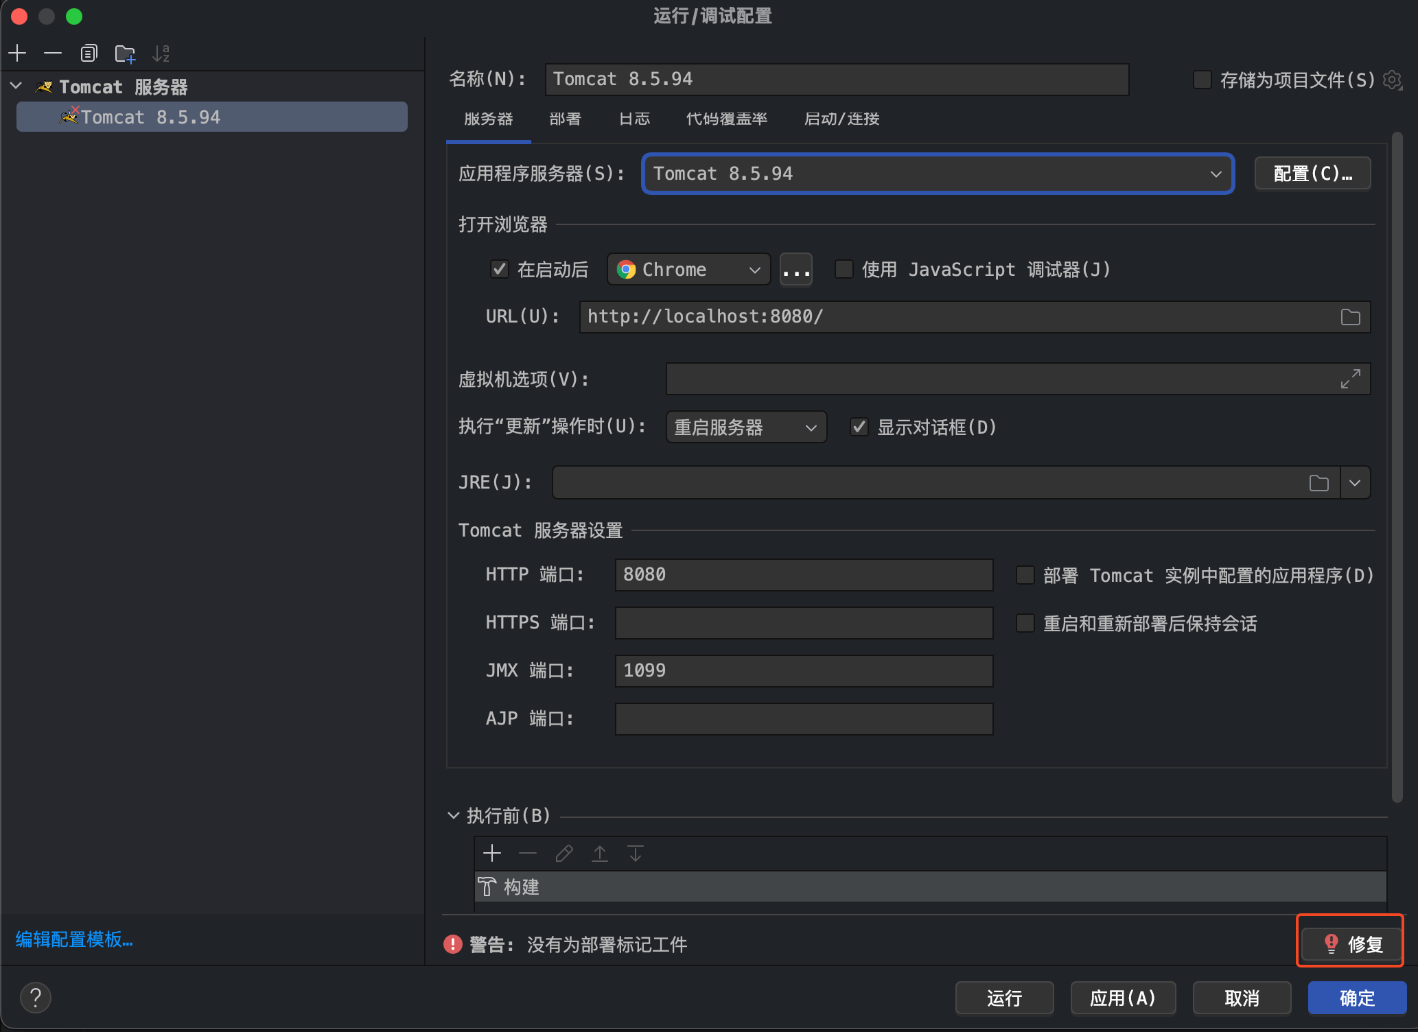This screenshot has width=1418, height=1032.
Task: Click the browser ellipsis button next to Chrome
Action: click(x=796, y=269)
